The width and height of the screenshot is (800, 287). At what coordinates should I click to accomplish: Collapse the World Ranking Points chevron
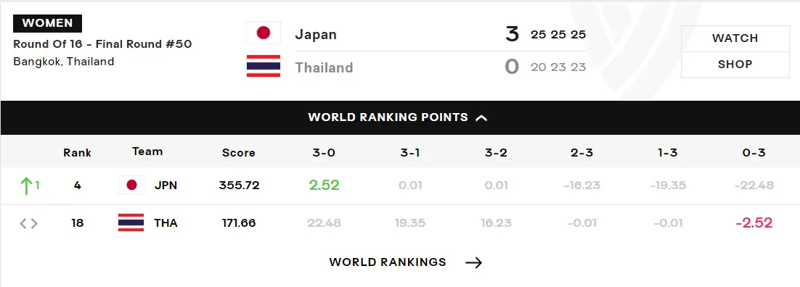click(x=481, y=117)
